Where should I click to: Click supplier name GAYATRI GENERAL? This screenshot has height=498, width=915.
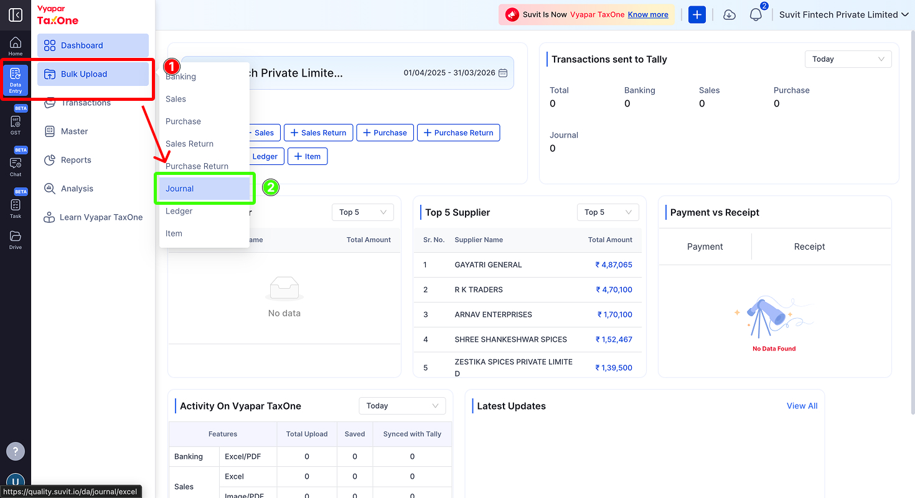[488, 265]
